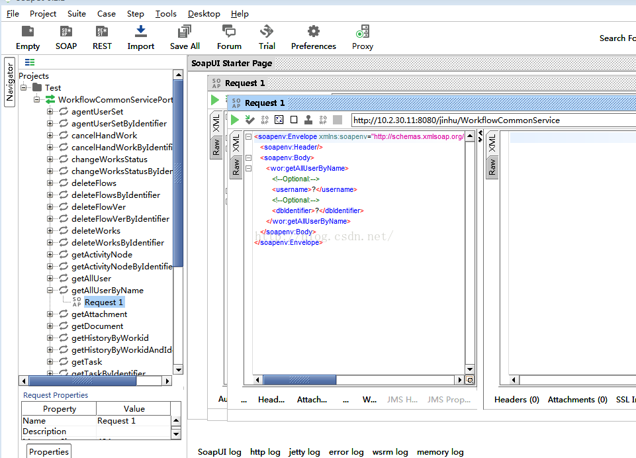Image resolution: width=636 pixels, height=458 pixels.
Task: Click the operation icon beside getAllUser
Action: click(x=64, y=278)
